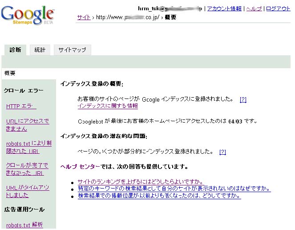Open the ヘルプ センター link
This screenshot has width=295, height=230.
pyautogui.click(x=80, y=167)
